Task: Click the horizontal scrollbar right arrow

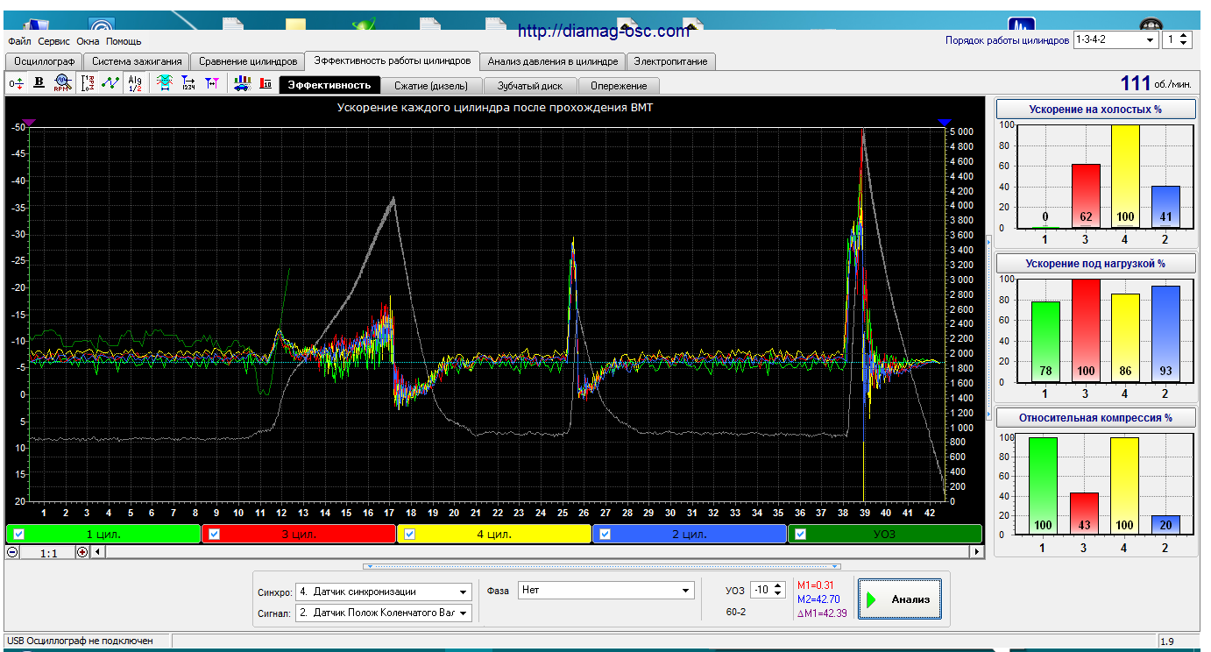Action: point(976,552)
